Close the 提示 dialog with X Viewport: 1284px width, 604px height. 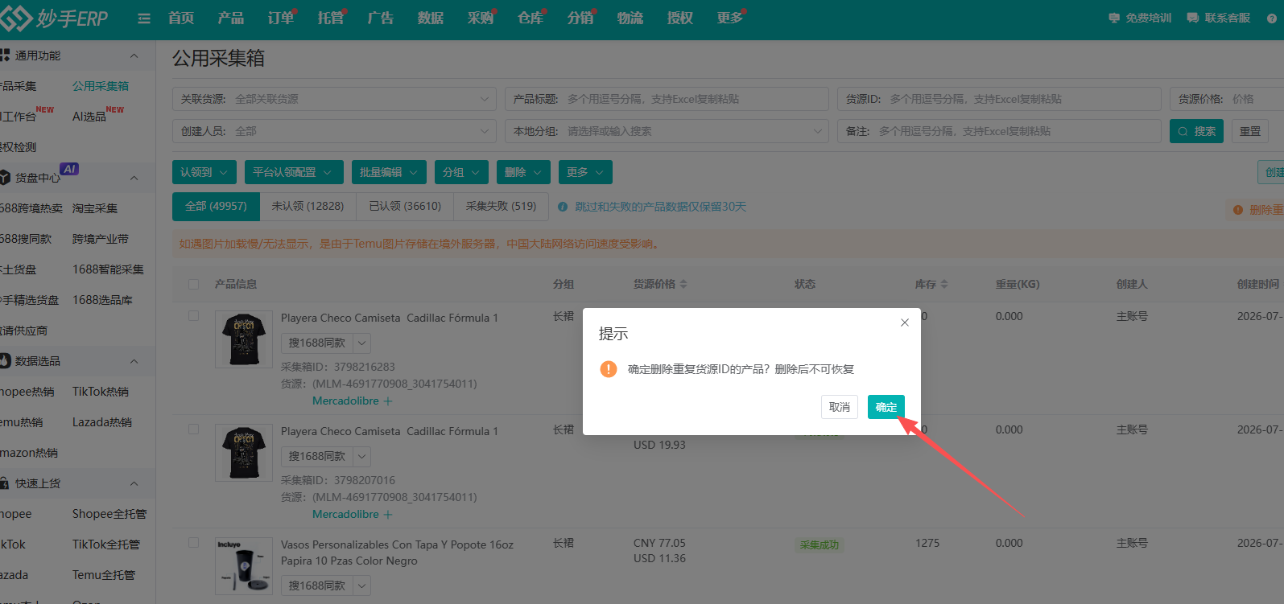pyautogui.click(x=905, y=323)
